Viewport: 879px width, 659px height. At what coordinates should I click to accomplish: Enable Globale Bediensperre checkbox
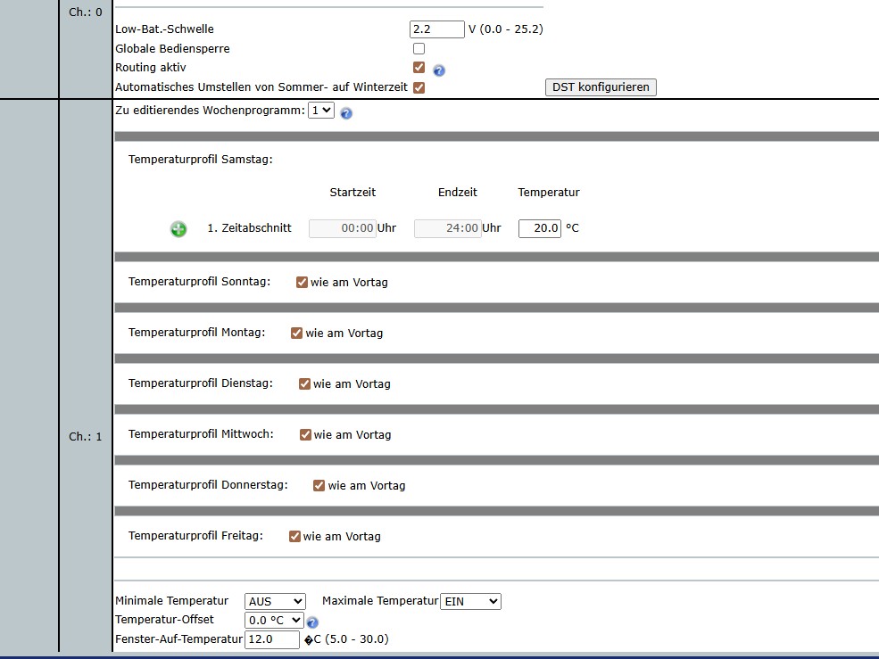pos(419,49)
